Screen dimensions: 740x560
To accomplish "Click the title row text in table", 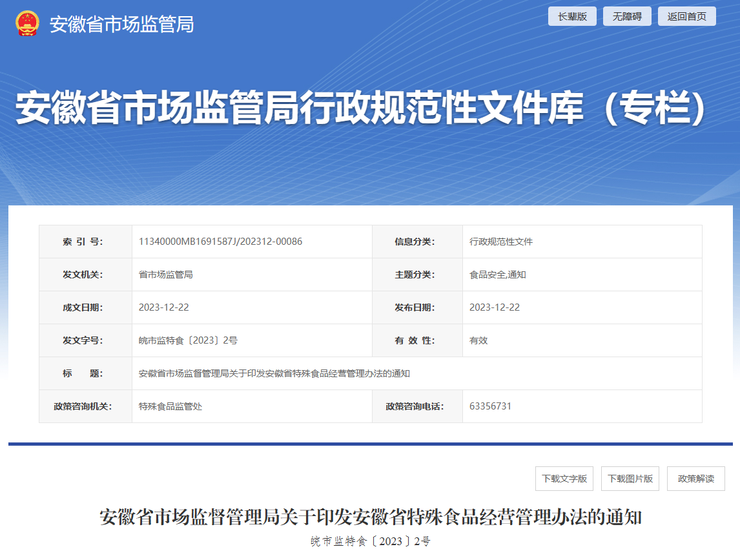I will coord(274,373).
